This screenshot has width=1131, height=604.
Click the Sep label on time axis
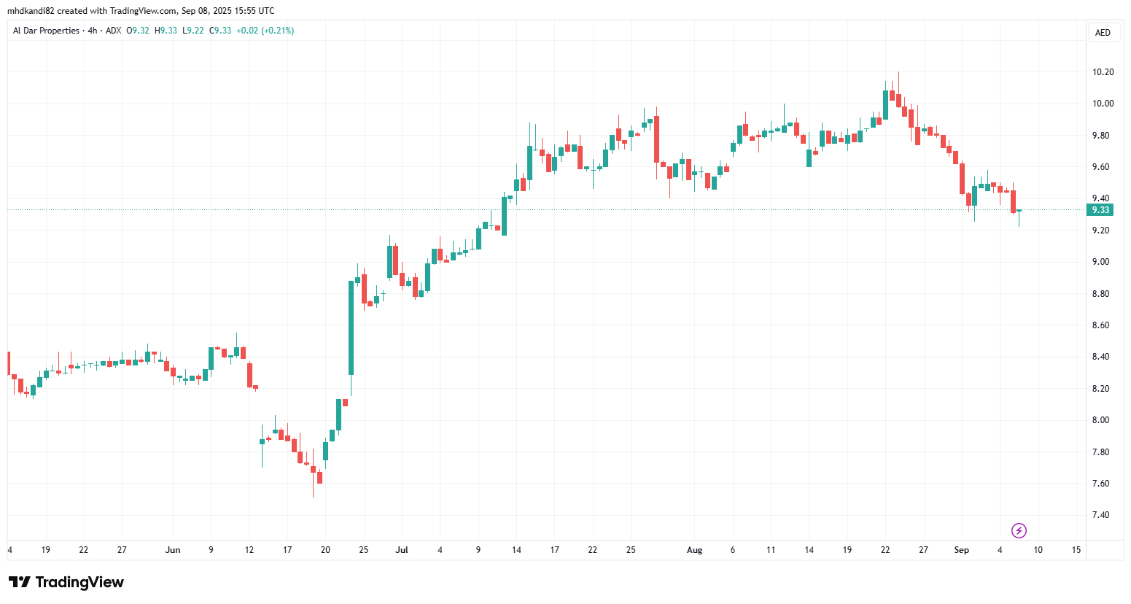click(x=961, y=550)
